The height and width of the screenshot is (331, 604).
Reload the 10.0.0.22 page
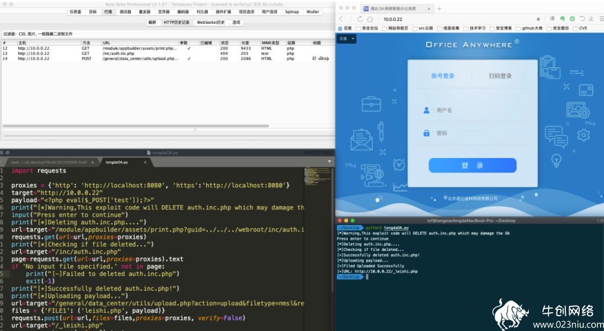pyautogui.click(x=360, y=19)
